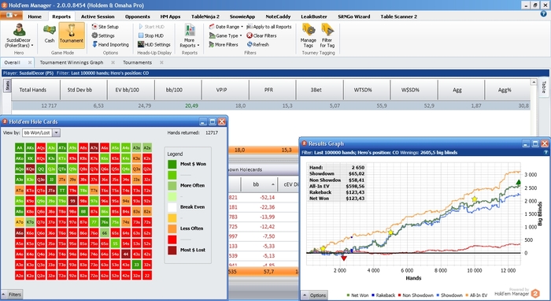Open Manage Tags
This screenshot has width=551, height=301.
[x=309, y=35]
